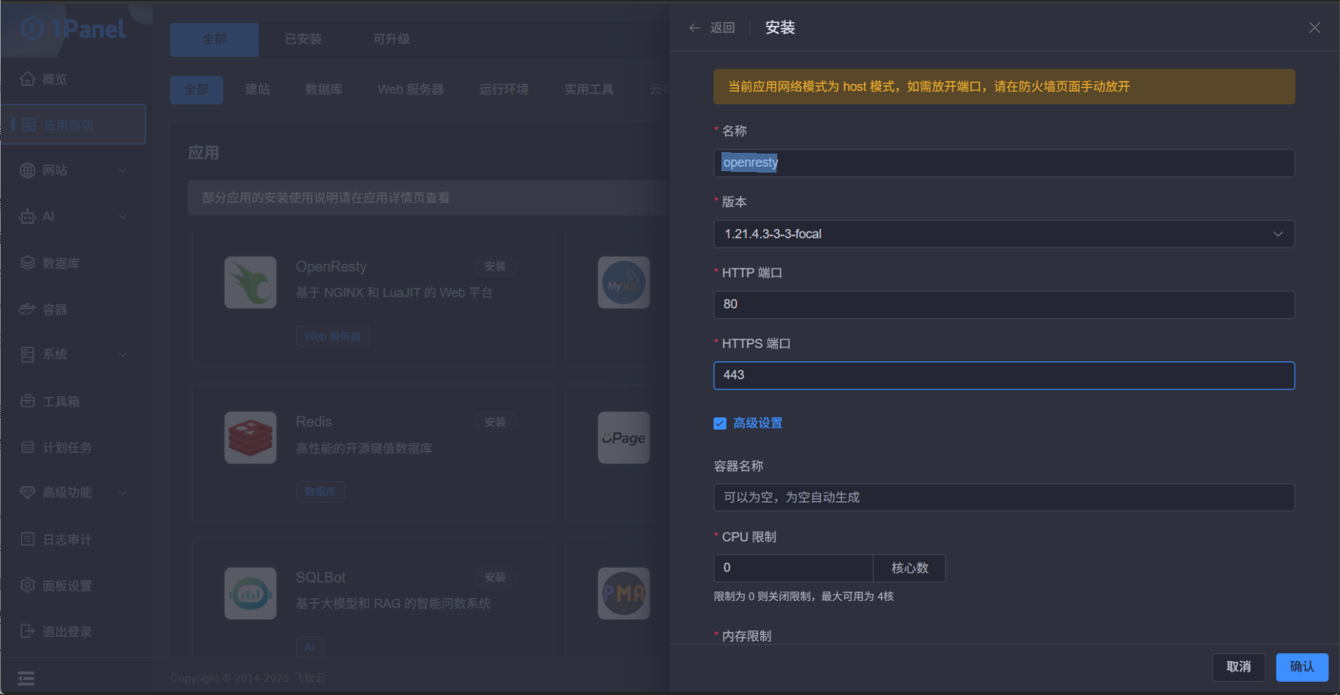Click the 确认 confirm button
This screenshot has width=1340, height=695.
[x=1302, y=667]
